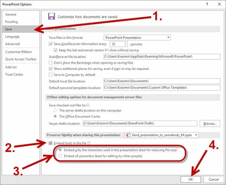Decrease AutoRecover minutes with down arrow
Viewport: 226px width, 185px height.
[x=125, y=45]
